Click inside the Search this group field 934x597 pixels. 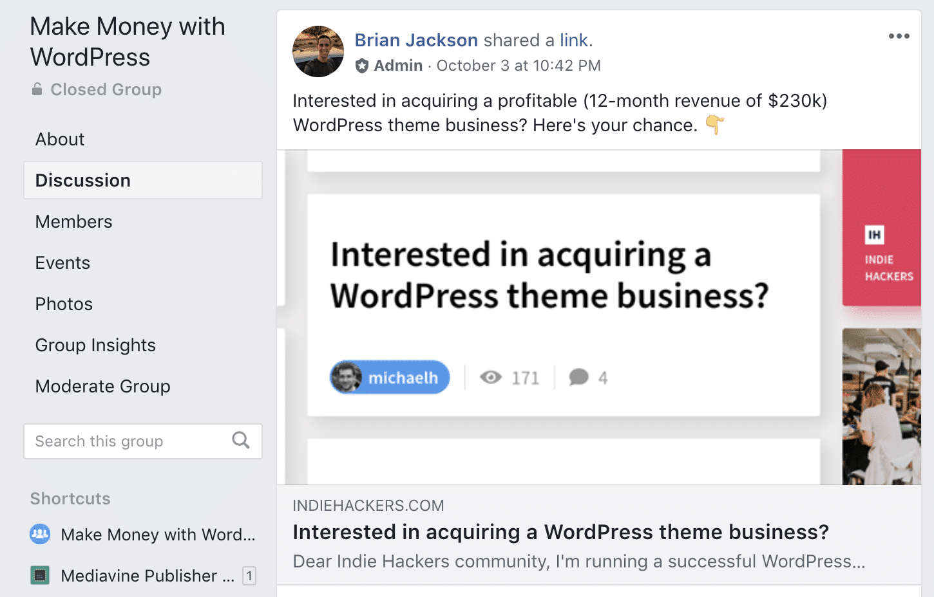click(x=116, y=441)
